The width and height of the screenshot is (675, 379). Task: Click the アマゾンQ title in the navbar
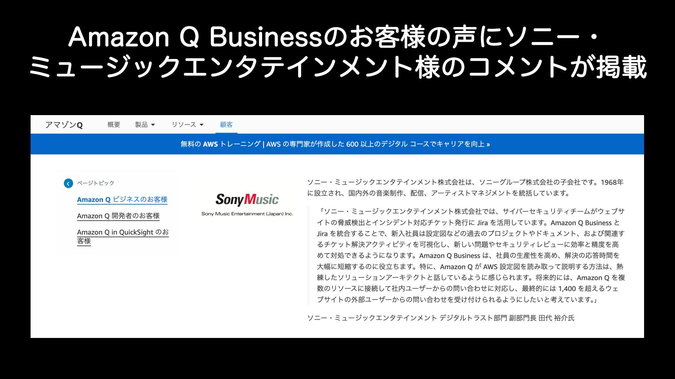pos(64,125)
